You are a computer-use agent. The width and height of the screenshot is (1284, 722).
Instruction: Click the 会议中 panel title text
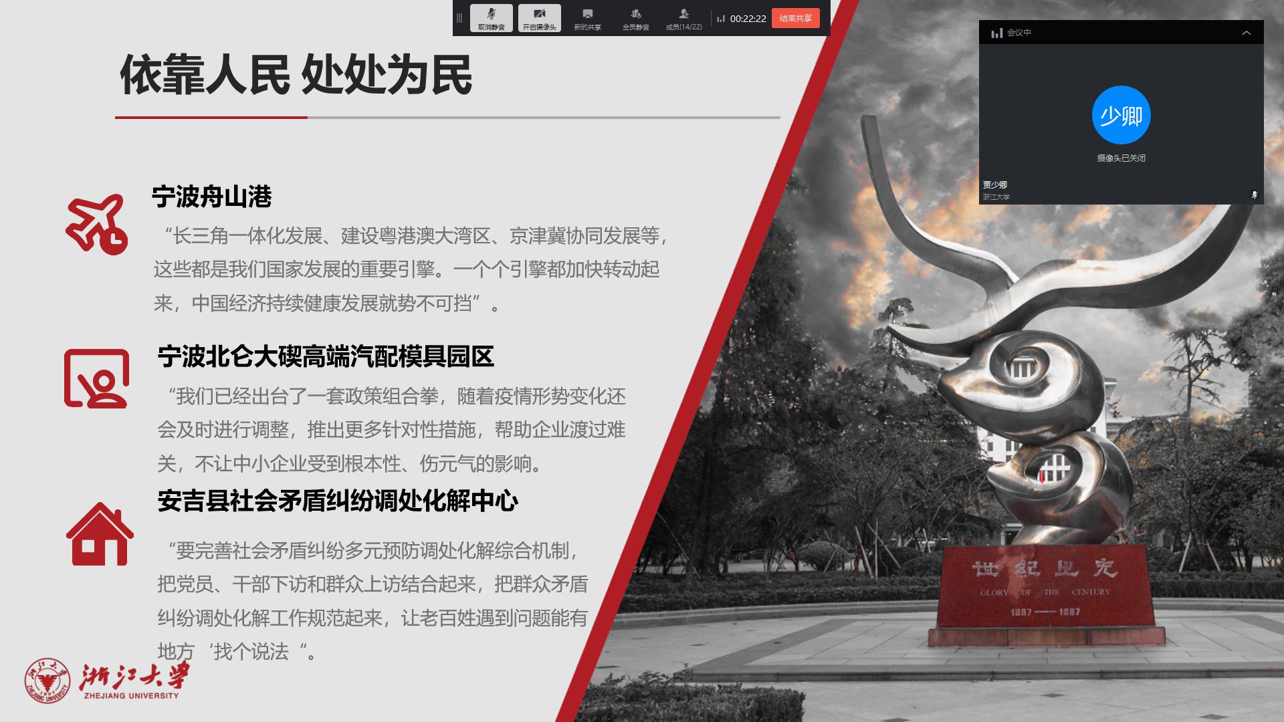[1019, 33]
